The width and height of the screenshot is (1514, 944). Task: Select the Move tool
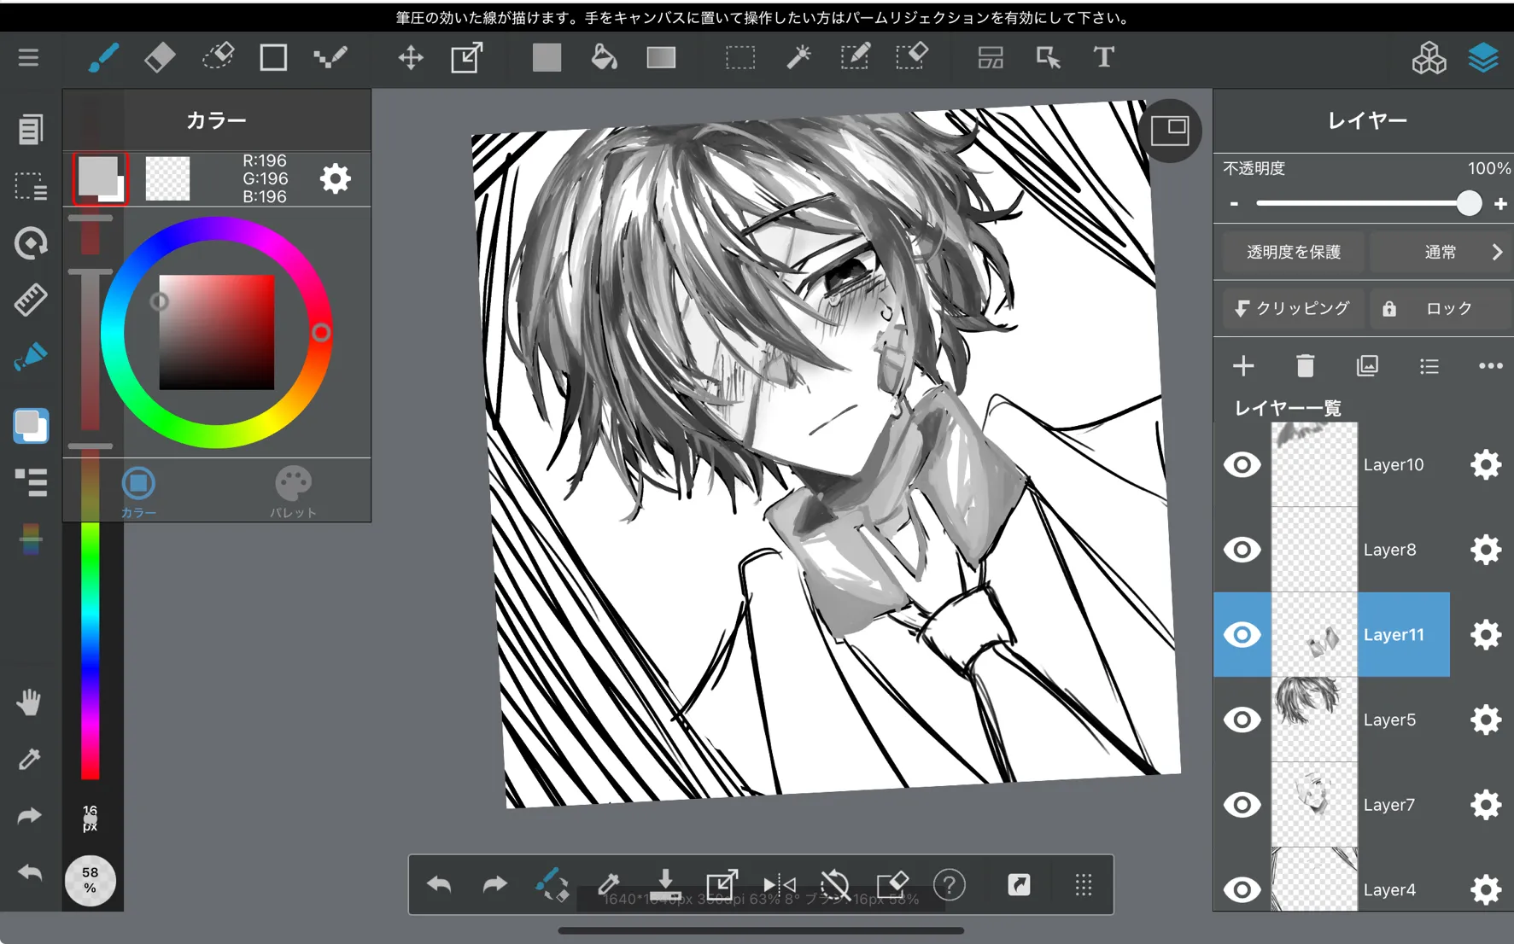point(411,58)
